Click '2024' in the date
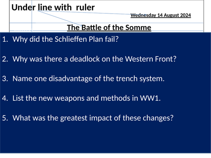This screenshot has height=158, width=211. point(186,15)
